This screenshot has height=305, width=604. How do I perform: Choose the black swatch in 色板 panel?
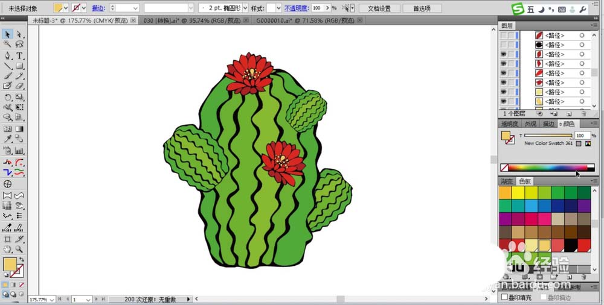571,245
